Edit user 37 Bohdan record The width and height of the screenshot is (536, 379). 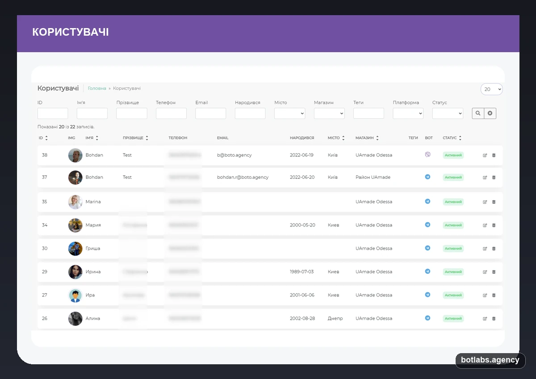[485, 177]
